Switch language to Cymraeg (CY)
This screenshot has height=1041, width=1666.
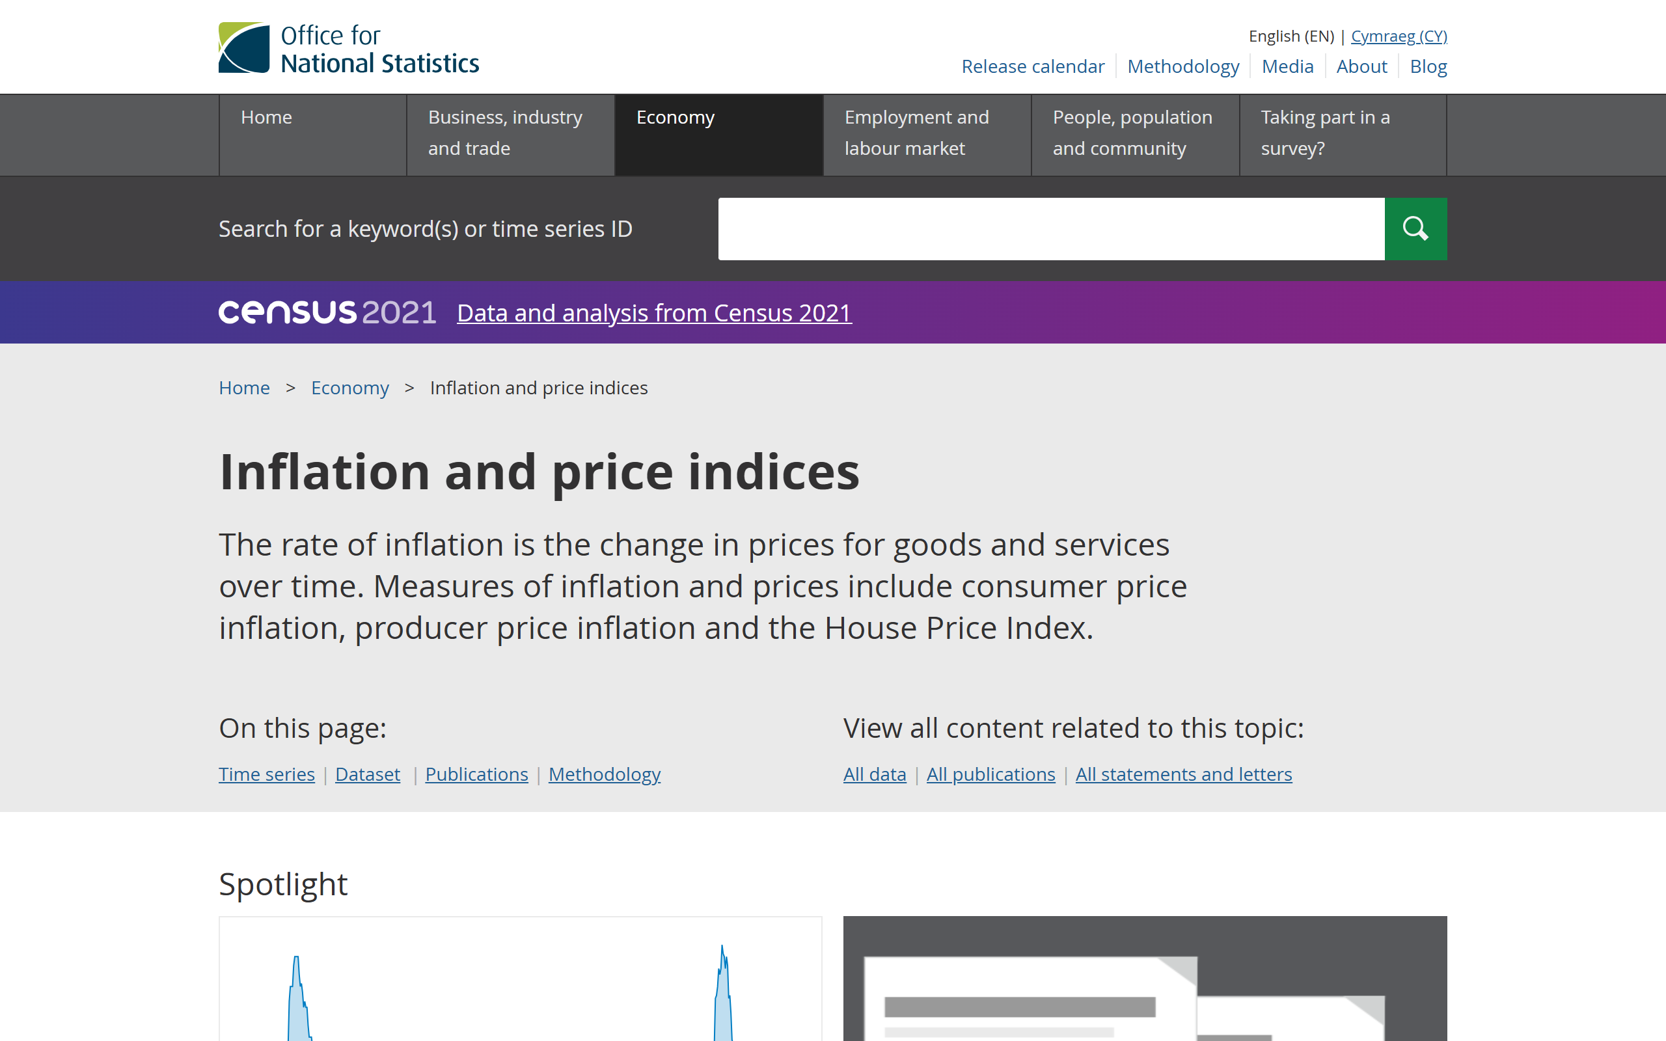pos(1399,36)
